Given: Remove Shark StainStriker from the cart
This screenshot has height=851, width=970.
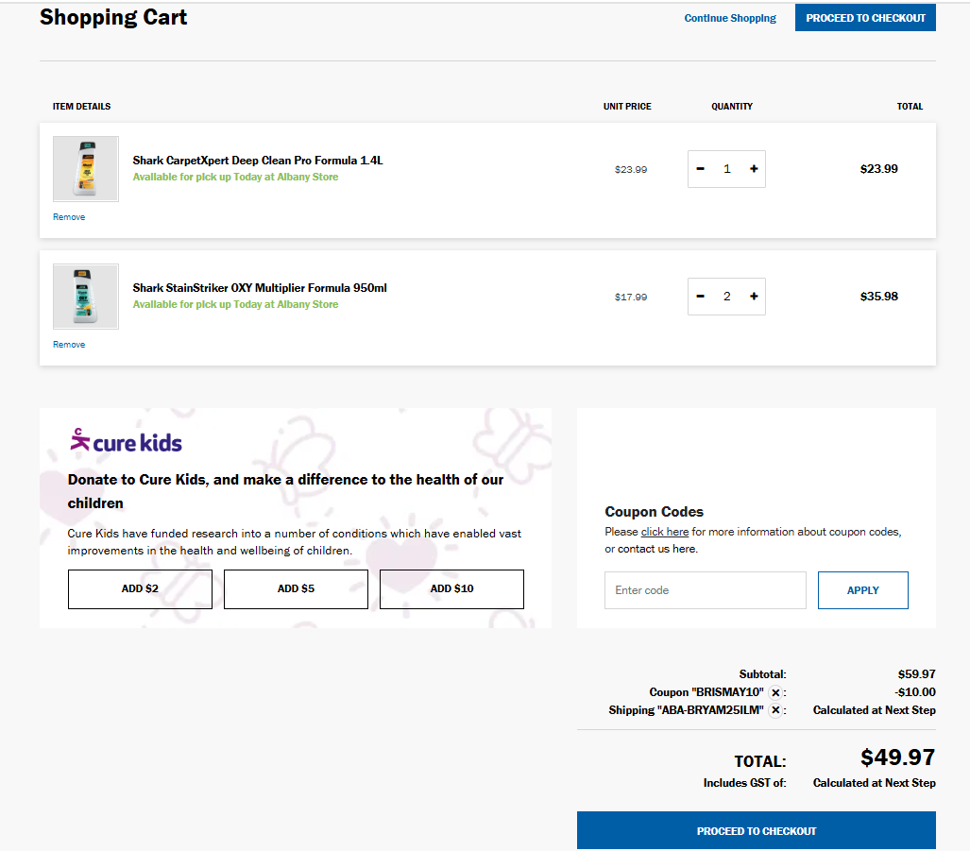Looking at the screenshot, I should (69, 345).
